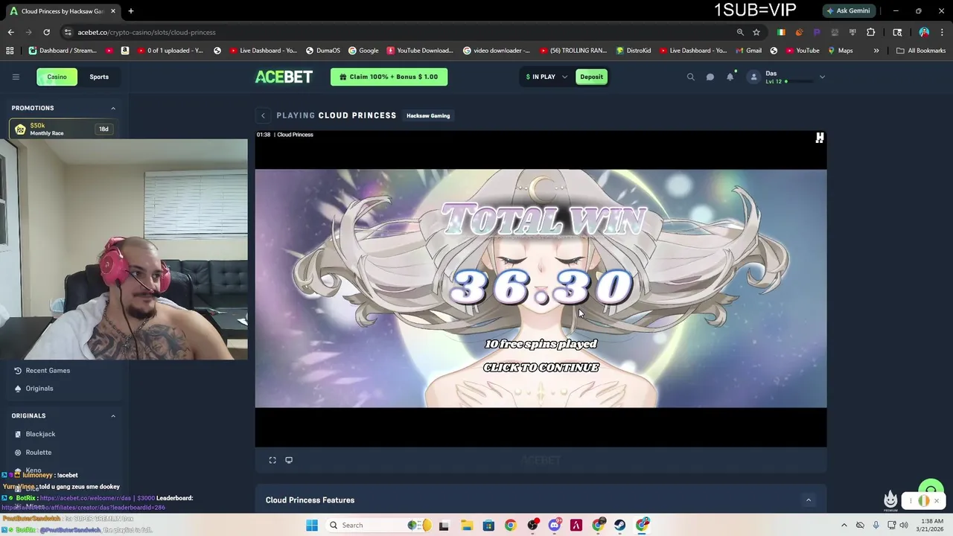The height and width of the screenshot is (536, 953).
Task: Collapse Cloud Princess Features panel
Action: [x=808, y=500]
